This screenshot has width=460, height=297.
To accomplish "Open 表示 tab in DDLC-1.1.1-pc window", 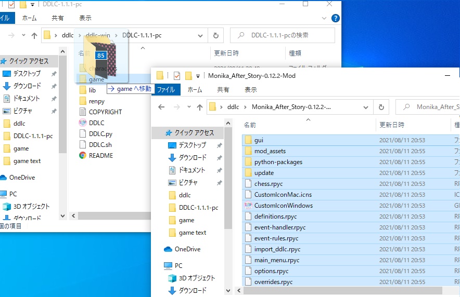I will 85,18.
